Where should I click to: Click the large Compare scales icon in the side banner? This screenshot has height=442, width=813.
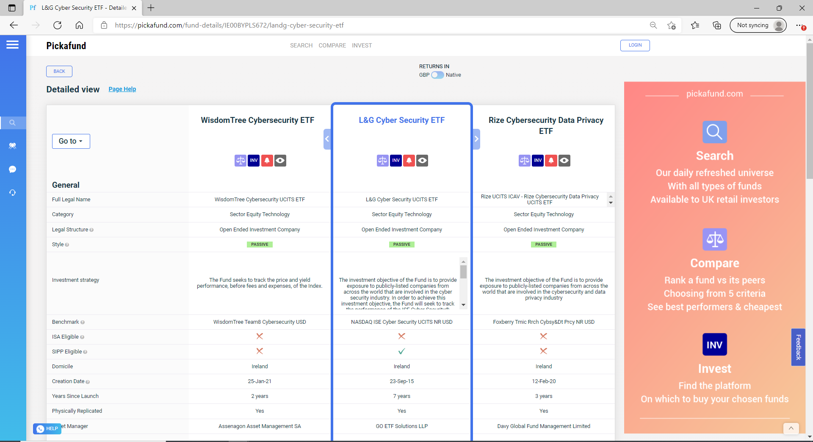(x=715, y=239)
